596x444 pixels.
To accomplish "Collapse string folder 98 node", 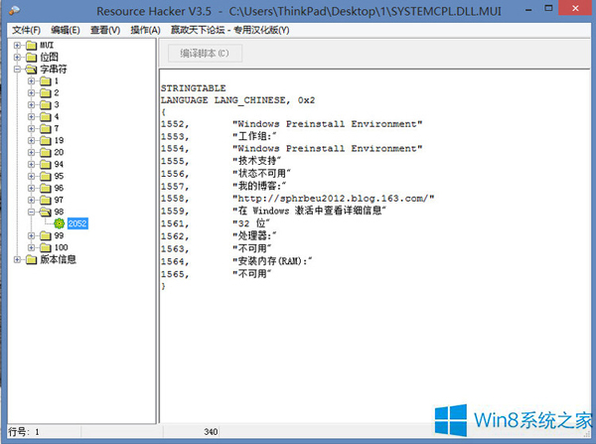I will coord(31,212).
